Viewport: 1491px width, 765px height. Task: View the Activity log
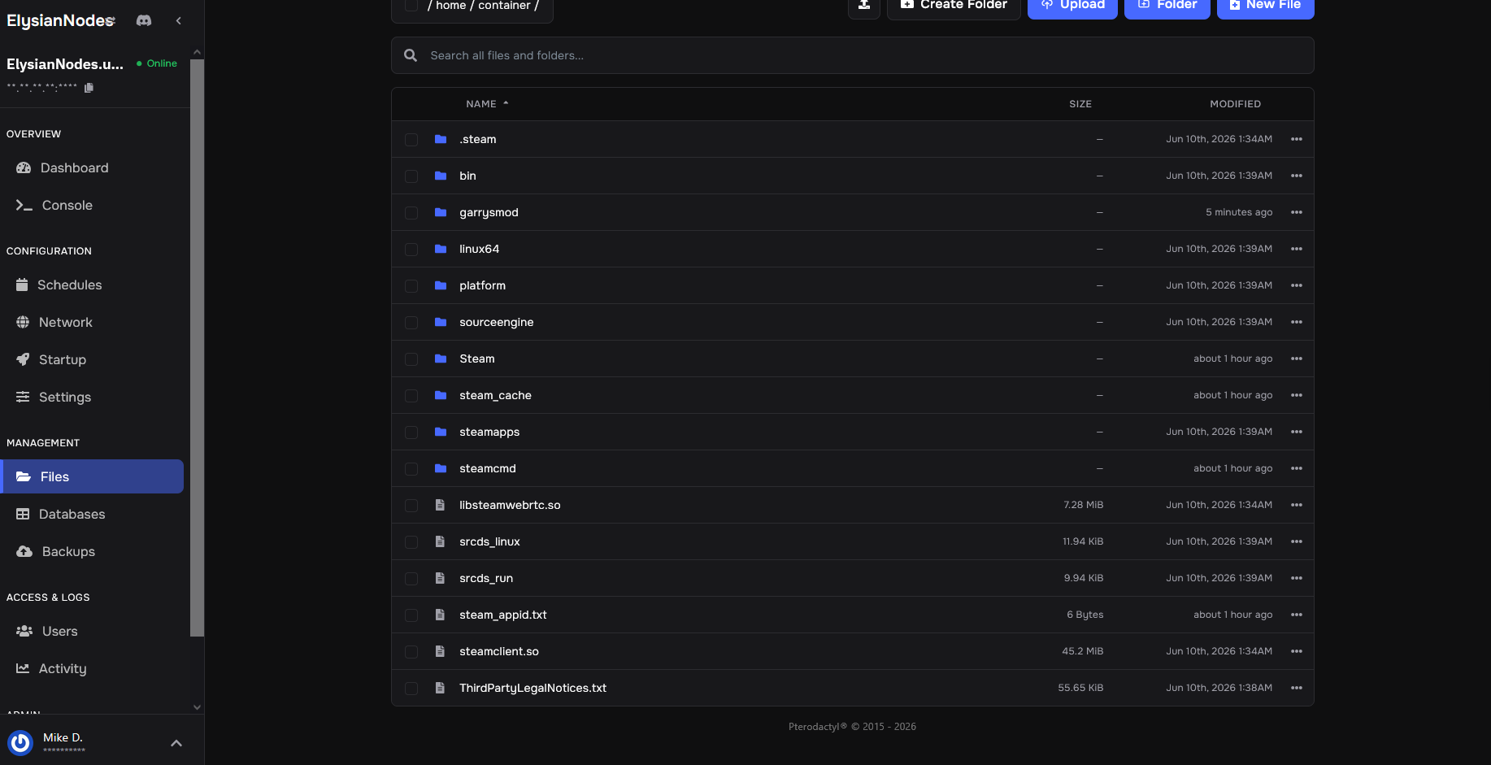click(92, 668)
